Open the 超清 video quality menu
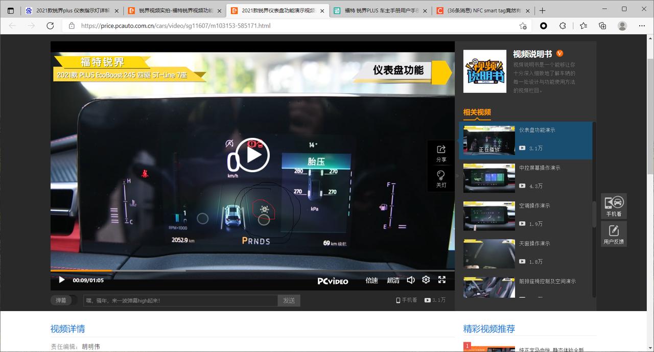This screenshot has height=352, width=654. pyautogui.click(x=393, y=280)
